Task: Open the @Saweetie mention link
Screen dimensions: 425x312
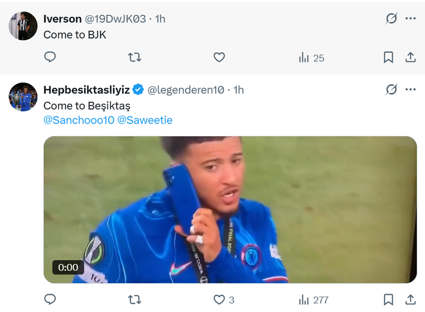Action: (x=145, y=120)
